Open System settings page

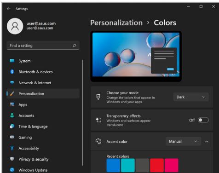point(43,61)
